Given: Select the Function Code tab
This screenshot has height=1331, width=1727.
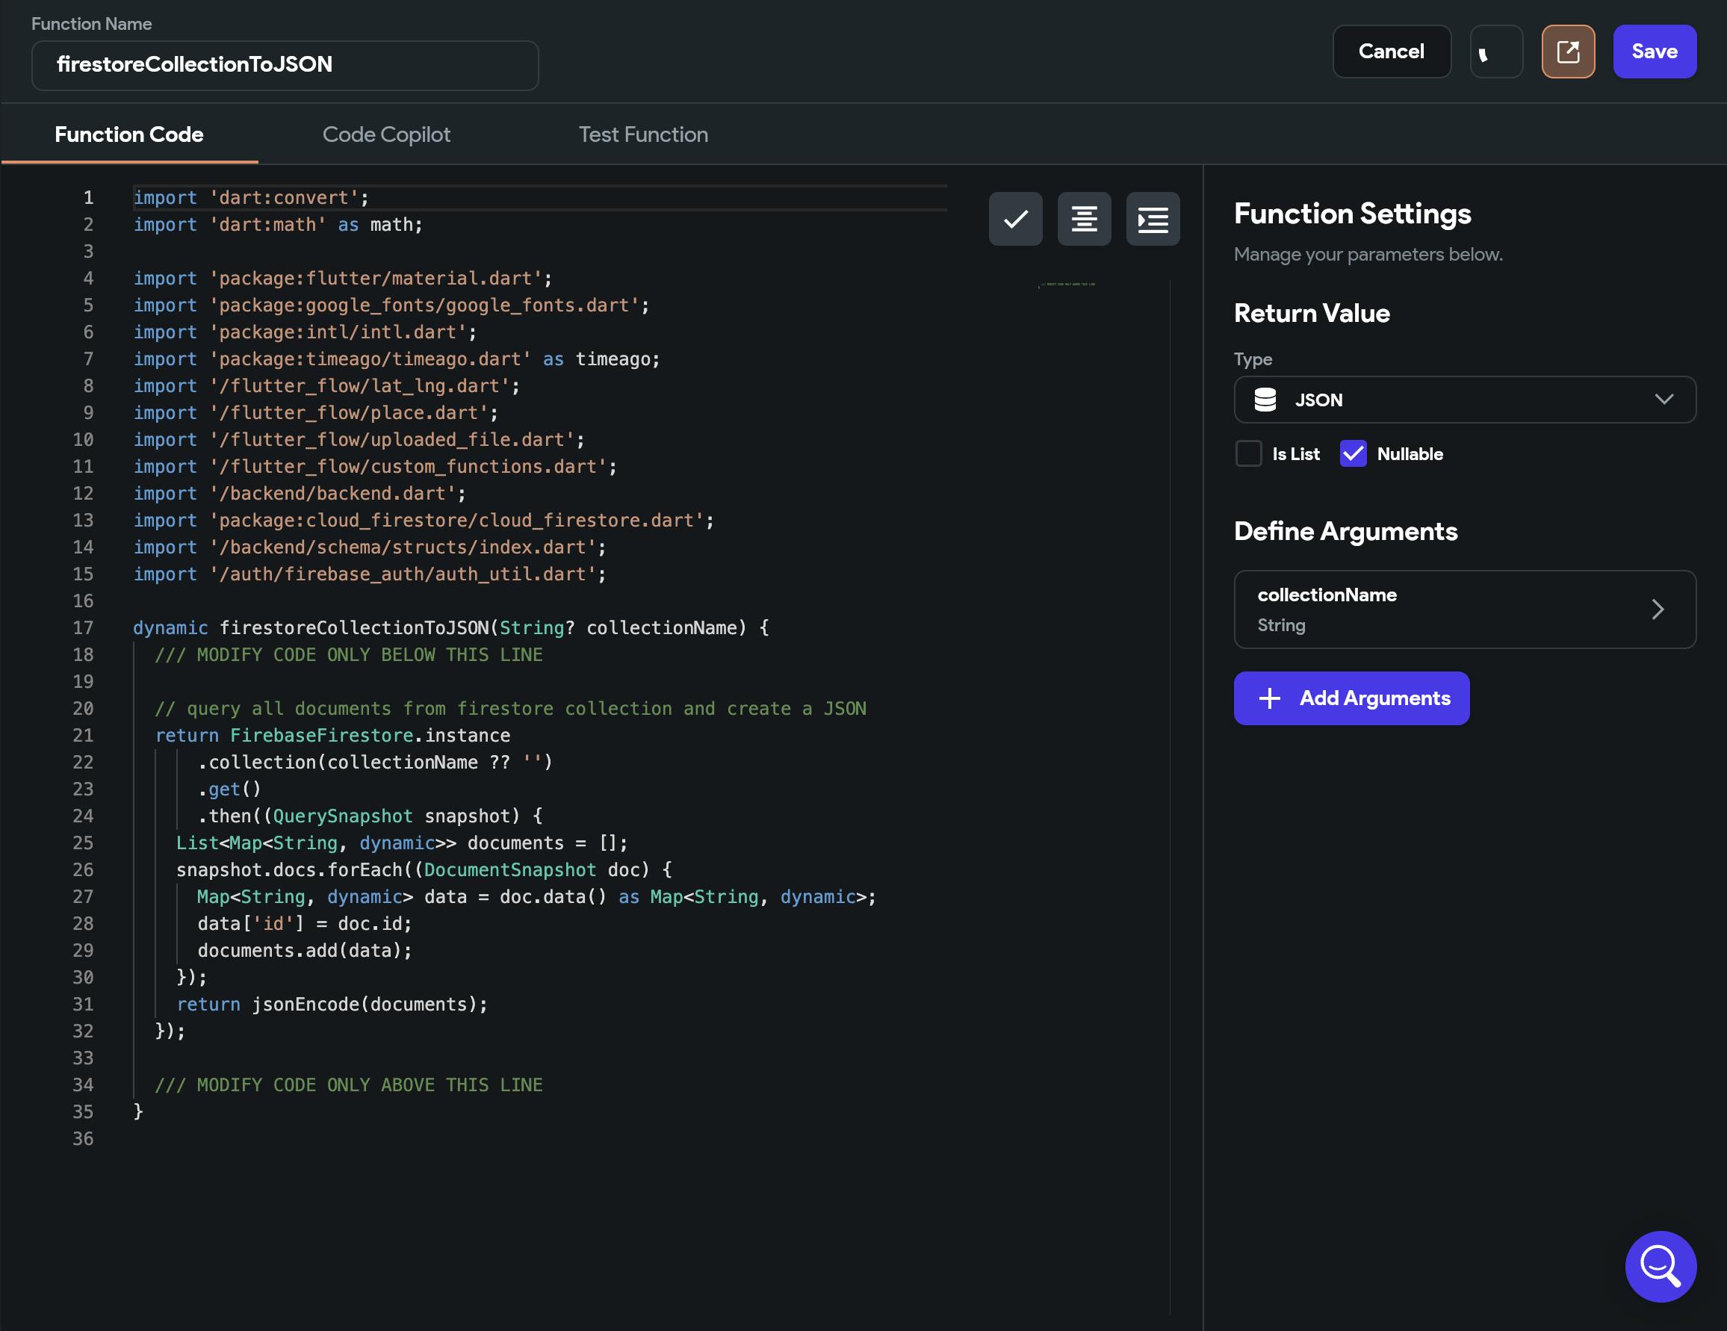Looking at the screenshot, I should [x=129, y=134].
